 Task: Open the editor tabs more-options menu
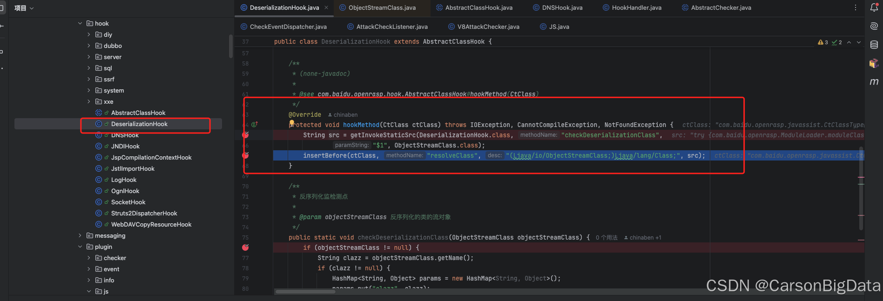tap(855, 7)
